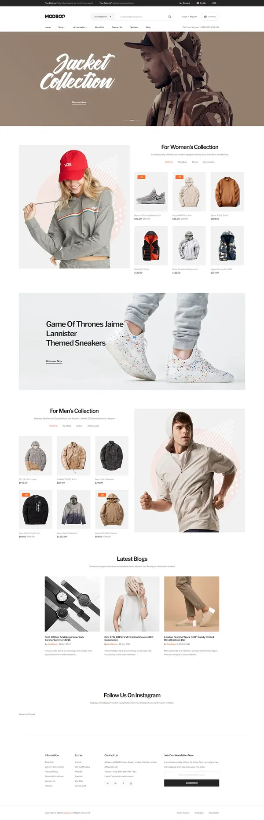
Task: Expand the All Categories dropdown
Action: point(102,17)
